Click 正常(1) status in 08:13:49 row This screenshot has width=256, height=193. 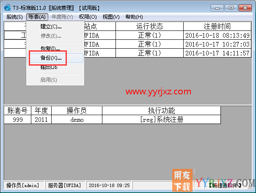tap(149, 35)
